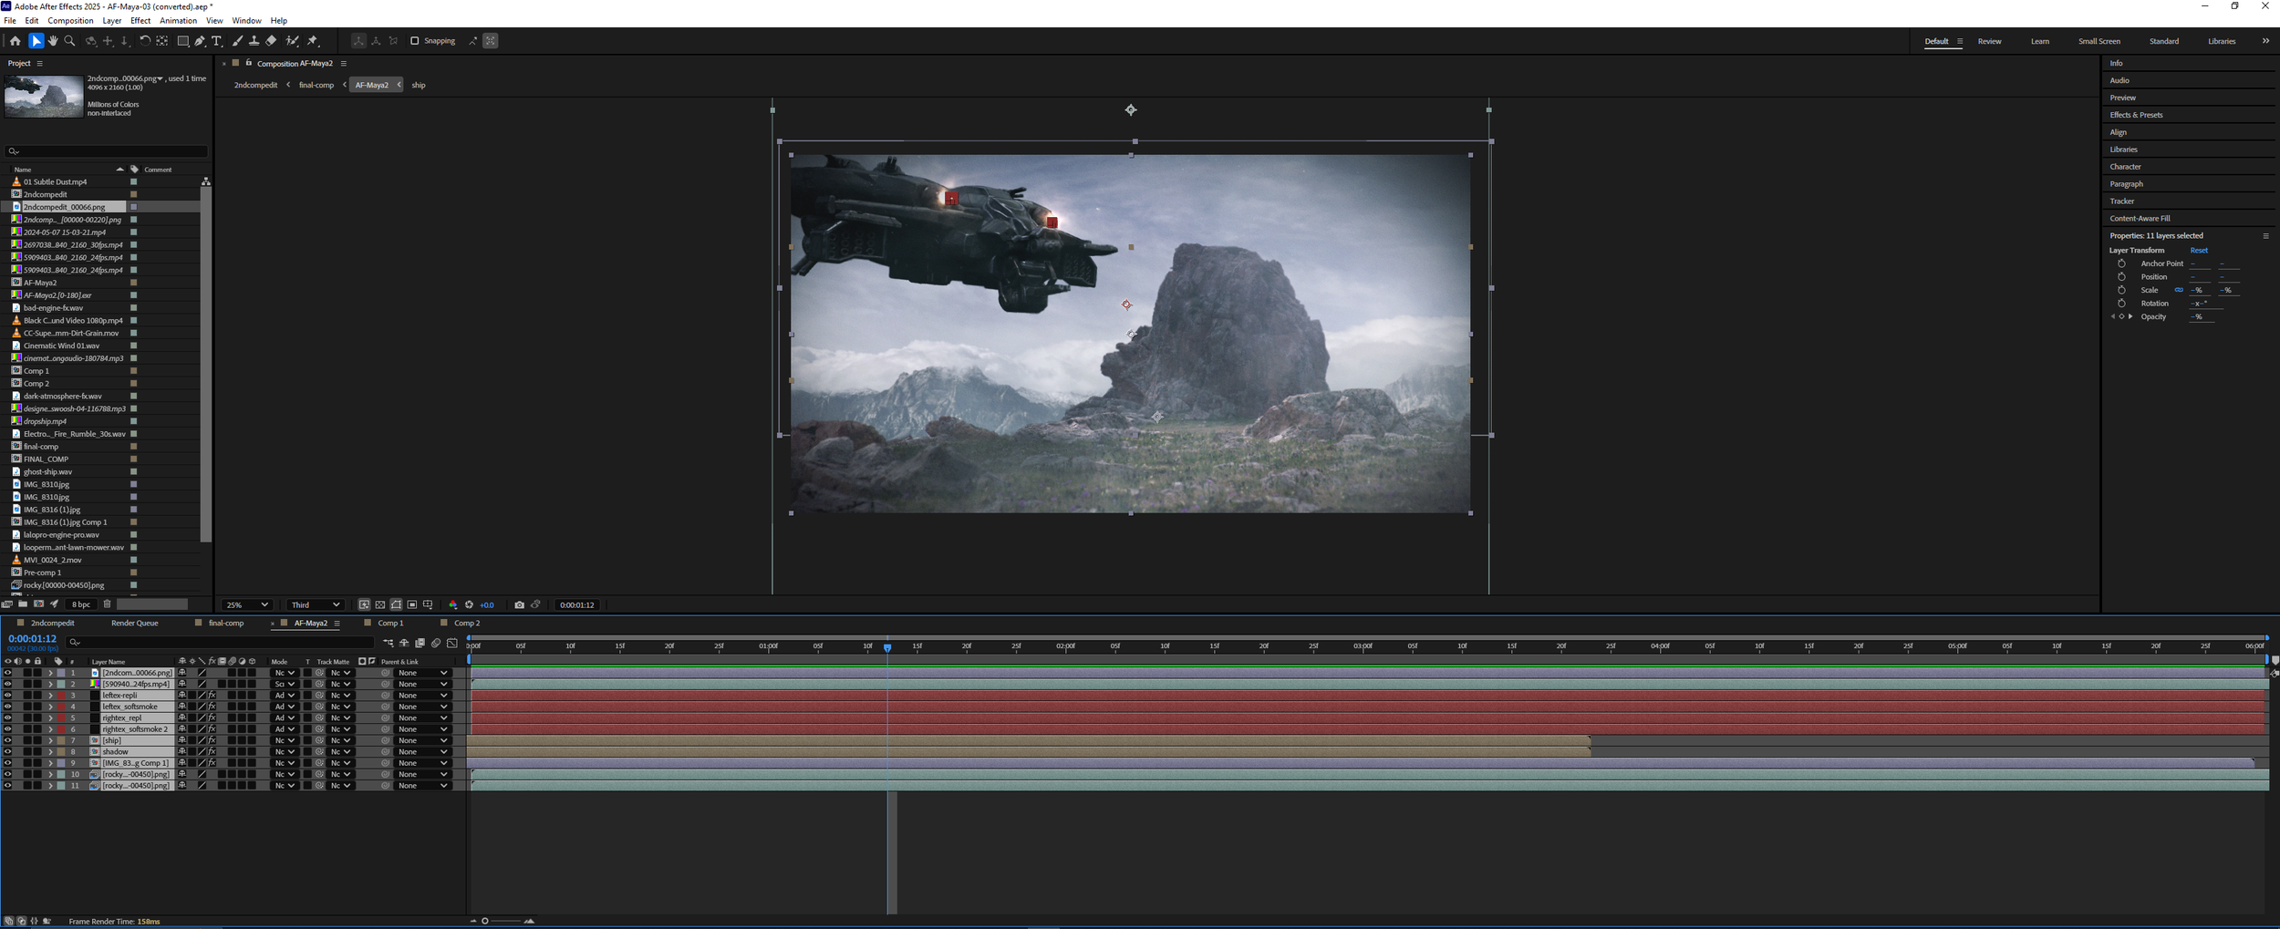Screen dimensions: 2280x929
Task: Switch to the final-comp timeline tab
Action: pos(226,624)
